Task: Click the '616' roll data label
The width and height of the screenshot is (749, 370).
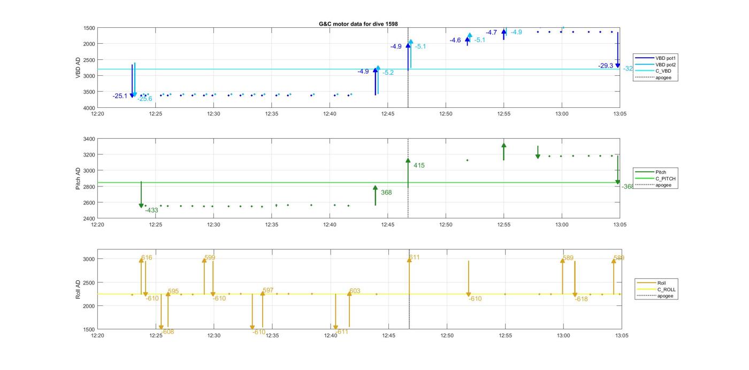Action: point(147,258)
